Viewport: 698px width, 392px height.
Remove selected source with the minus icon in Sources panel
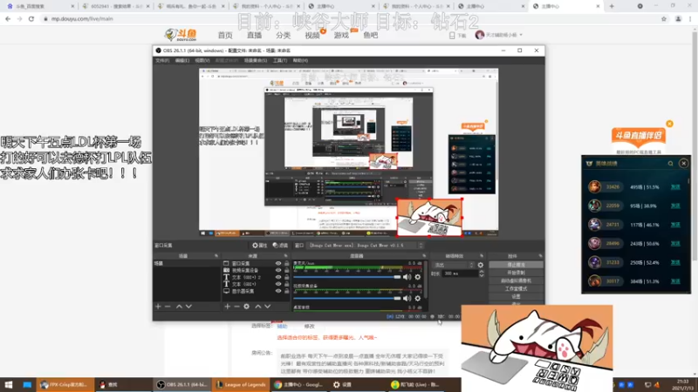click(x=236, y=307)
